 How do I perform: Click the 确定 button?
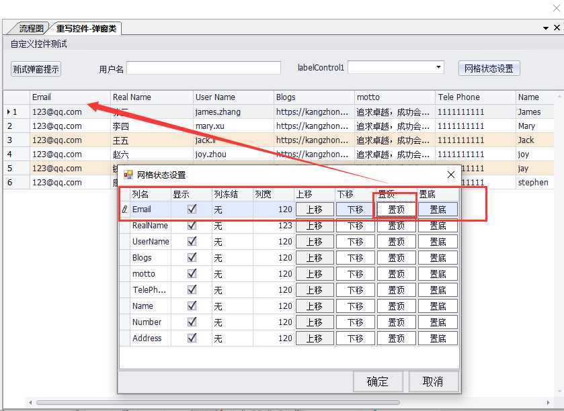coord(378,381)
